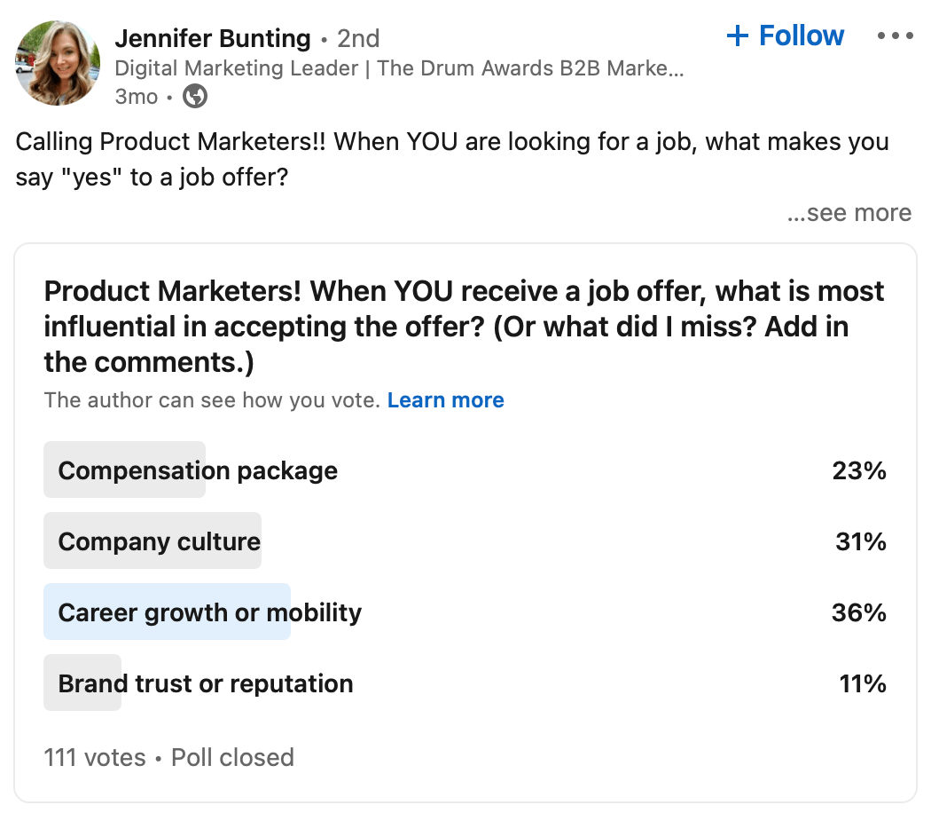Expand post text with see more

coord(849,213)
